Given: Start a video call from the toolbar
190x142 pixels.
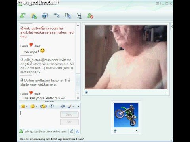Looking at the screenshot, I should tap(45, 15).
